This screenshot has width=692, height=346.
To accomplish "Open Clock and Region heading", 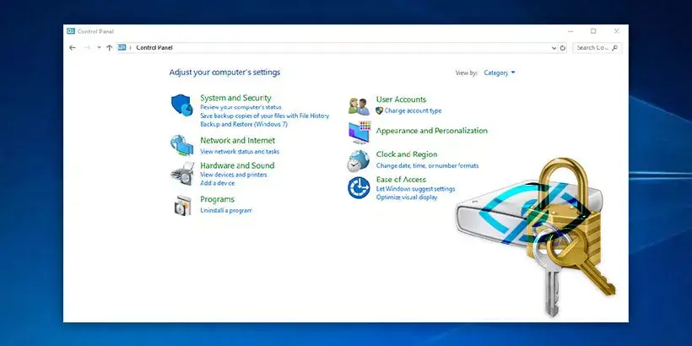I will (407, 154).
